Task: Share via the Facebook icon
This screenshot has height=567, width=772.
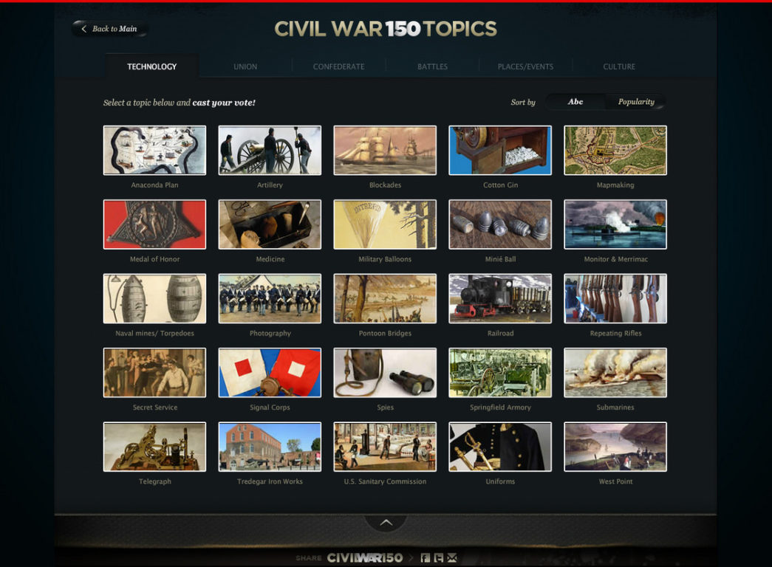Action: (x=426, y=557)
